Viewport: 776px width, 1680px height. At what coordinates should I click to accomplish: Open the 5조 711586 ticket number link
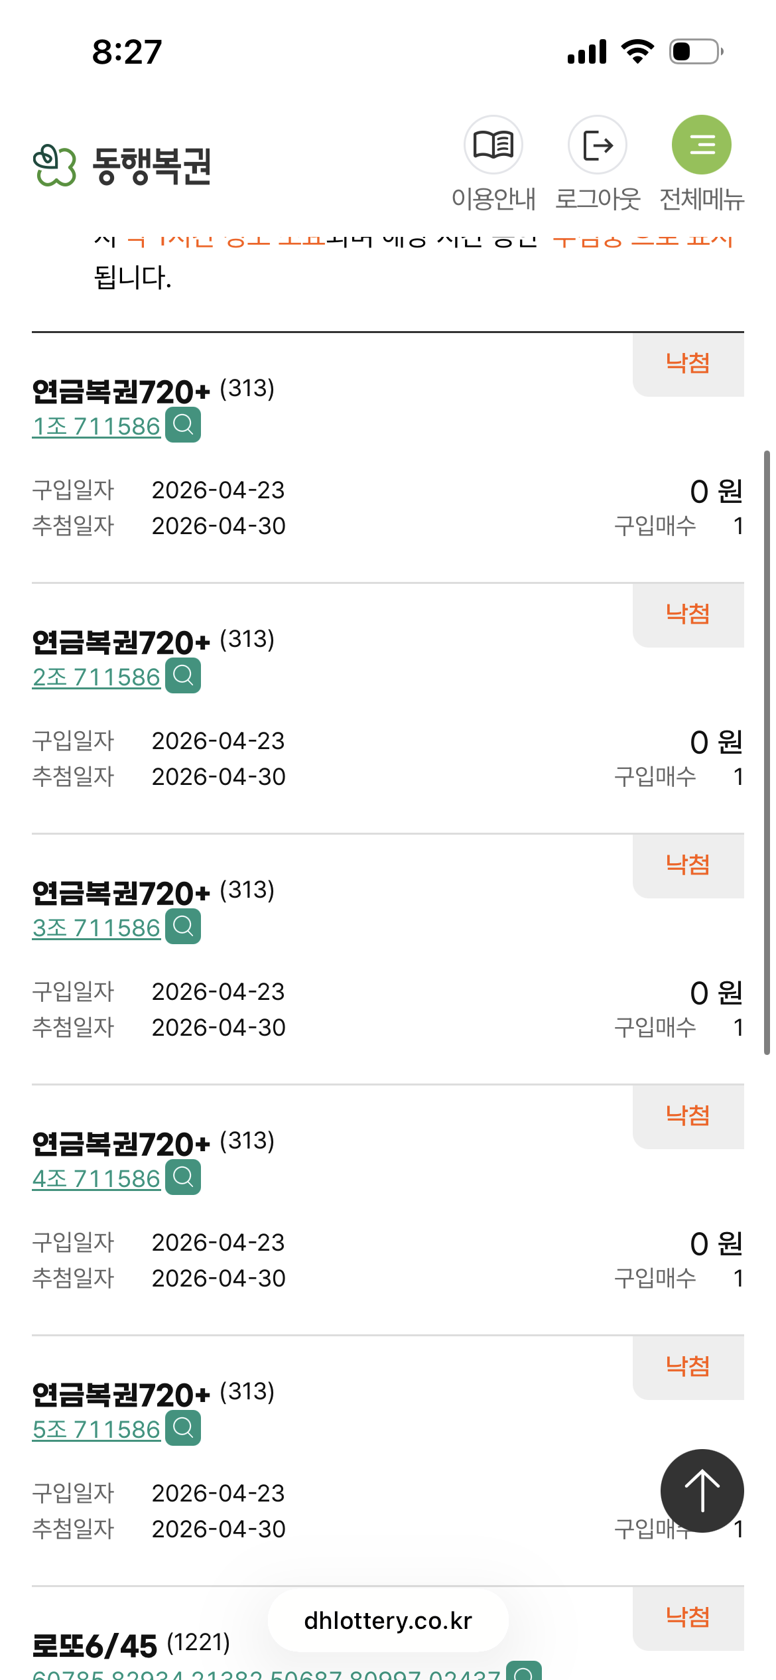pos(97,1430)
